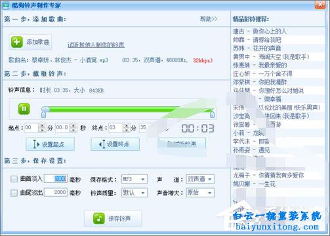Click the start seconds input field

62,128
